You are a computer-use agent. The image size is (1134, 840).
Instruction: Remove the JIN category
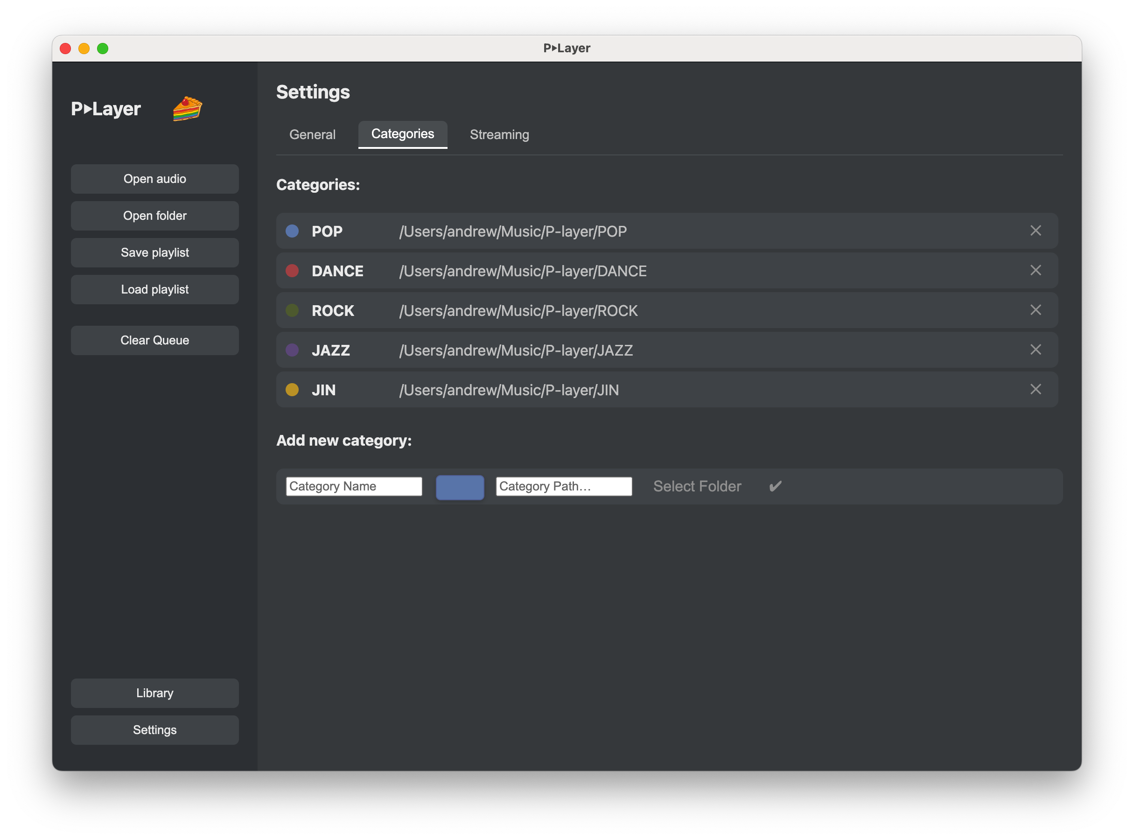point(1036,390)
